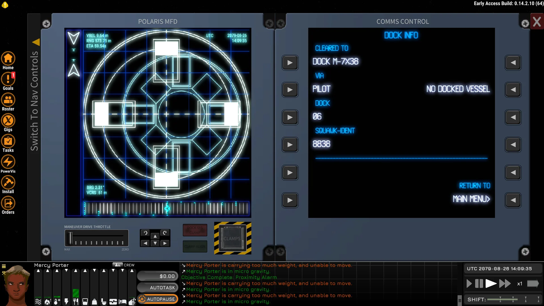
Task: Toggle the AUTOPAUSE control
Action: pyautogui.click(x=158, y=299)
